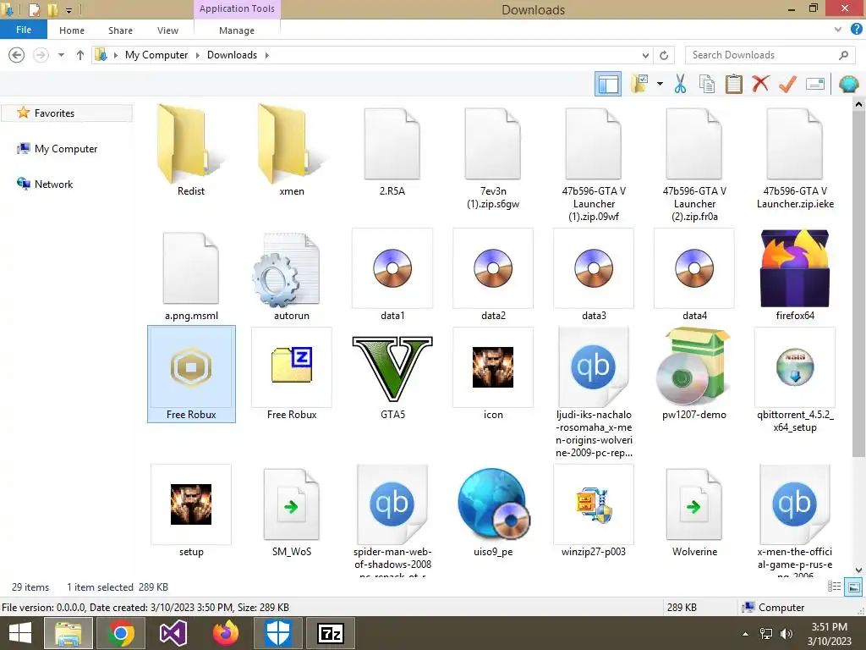Open the Help question mark button
This screenshot has height=650, width=866.
click(857, 30)
